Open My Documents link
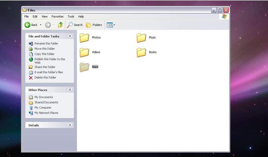Viewport: 268px width, 157px height. 44,97
